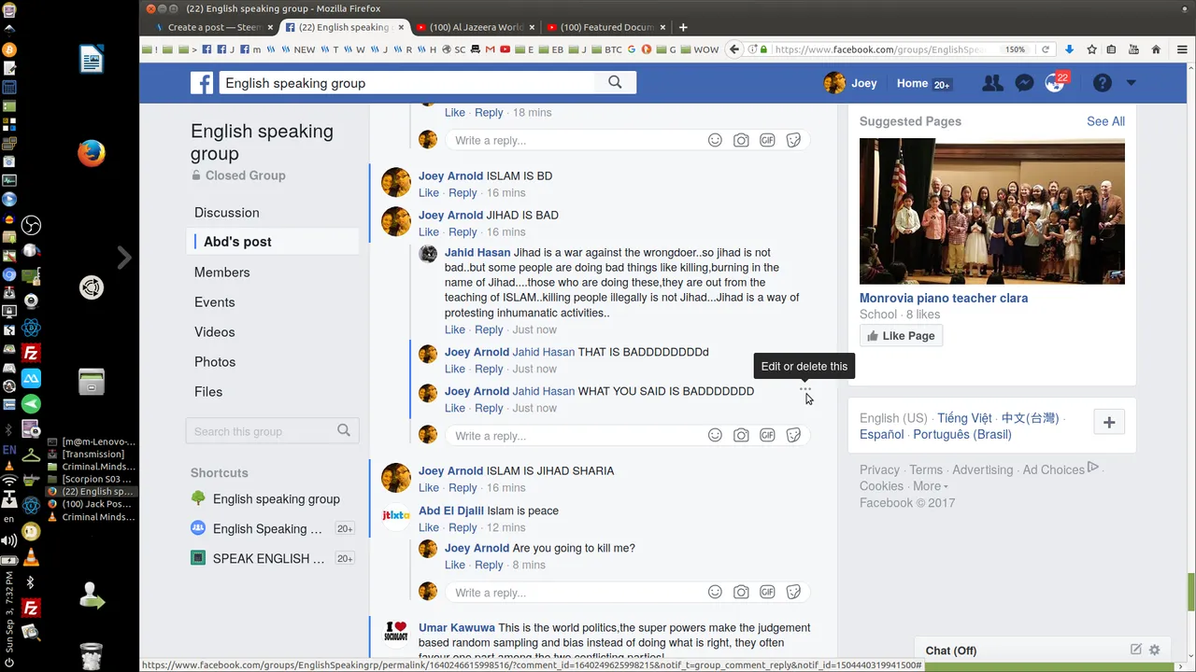Screen dimensions: 1196x672
Task: Reply to the 'JIHAD IS BAD' comment
Action: 463,232
